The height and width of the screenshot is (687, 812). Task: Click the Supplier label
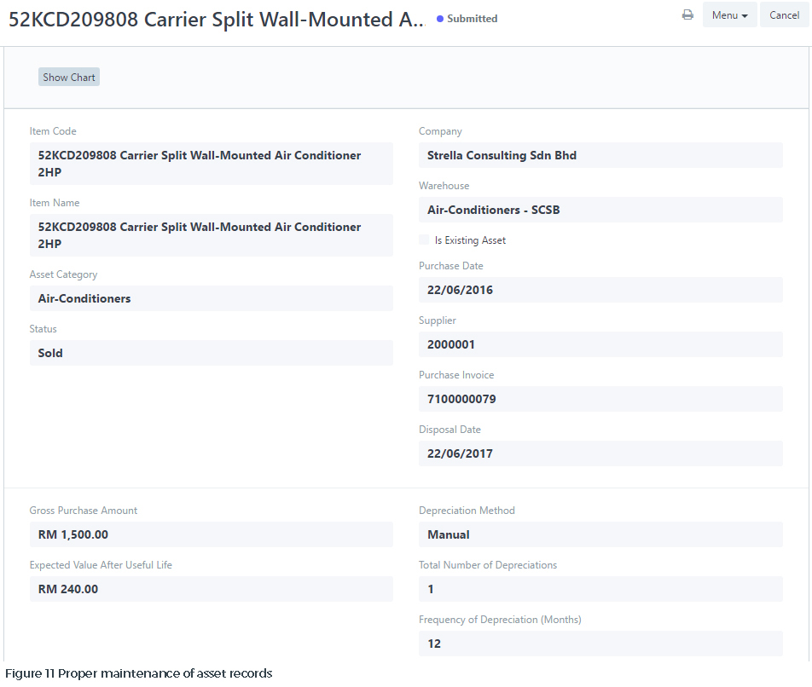[x=437, y=320]
